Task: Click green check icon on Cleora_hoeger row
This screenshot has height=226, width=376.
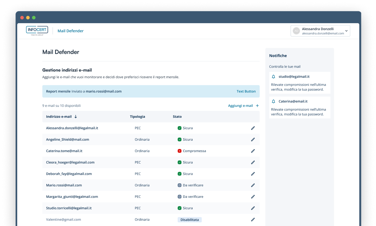Action: pyautogui.click(x=179, y=162)
